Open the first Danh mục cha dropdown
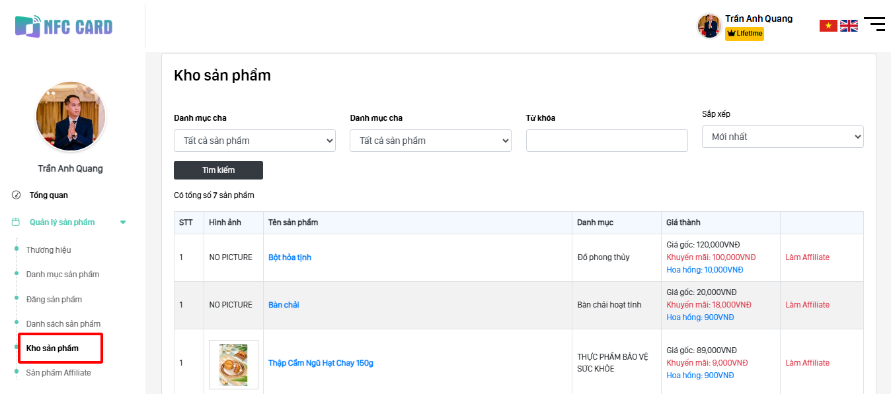 pyautogui.click(x=254, y=141)
